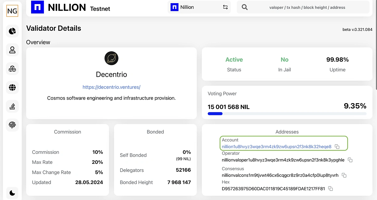
Task: Open the nillion1u8hvyz account address link
Action: [276, 147]
